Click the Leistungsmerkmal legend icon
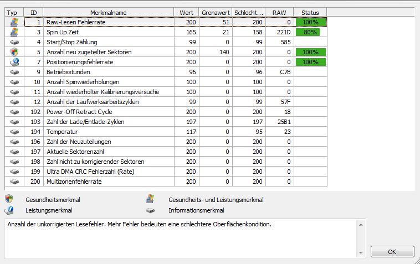Image resolution: width=420 pixels, height=264 pixels. point(9,210)
